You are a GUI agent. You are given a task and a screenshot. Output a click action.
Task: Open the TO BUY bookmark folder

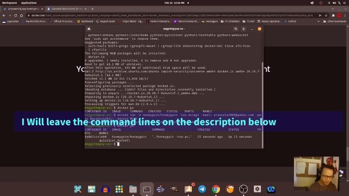(249, 21)
